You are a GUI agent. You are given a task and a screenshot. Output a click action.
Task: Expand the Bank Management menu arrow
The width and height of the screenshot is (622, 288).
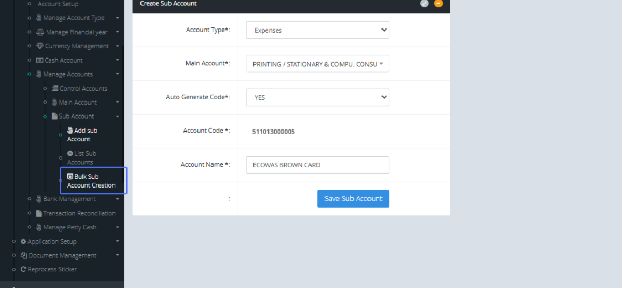click(118, 199)
